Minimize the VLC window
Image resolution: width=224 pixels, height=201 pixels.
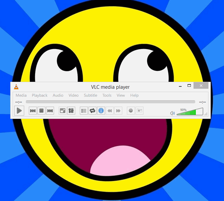point(180,86)
